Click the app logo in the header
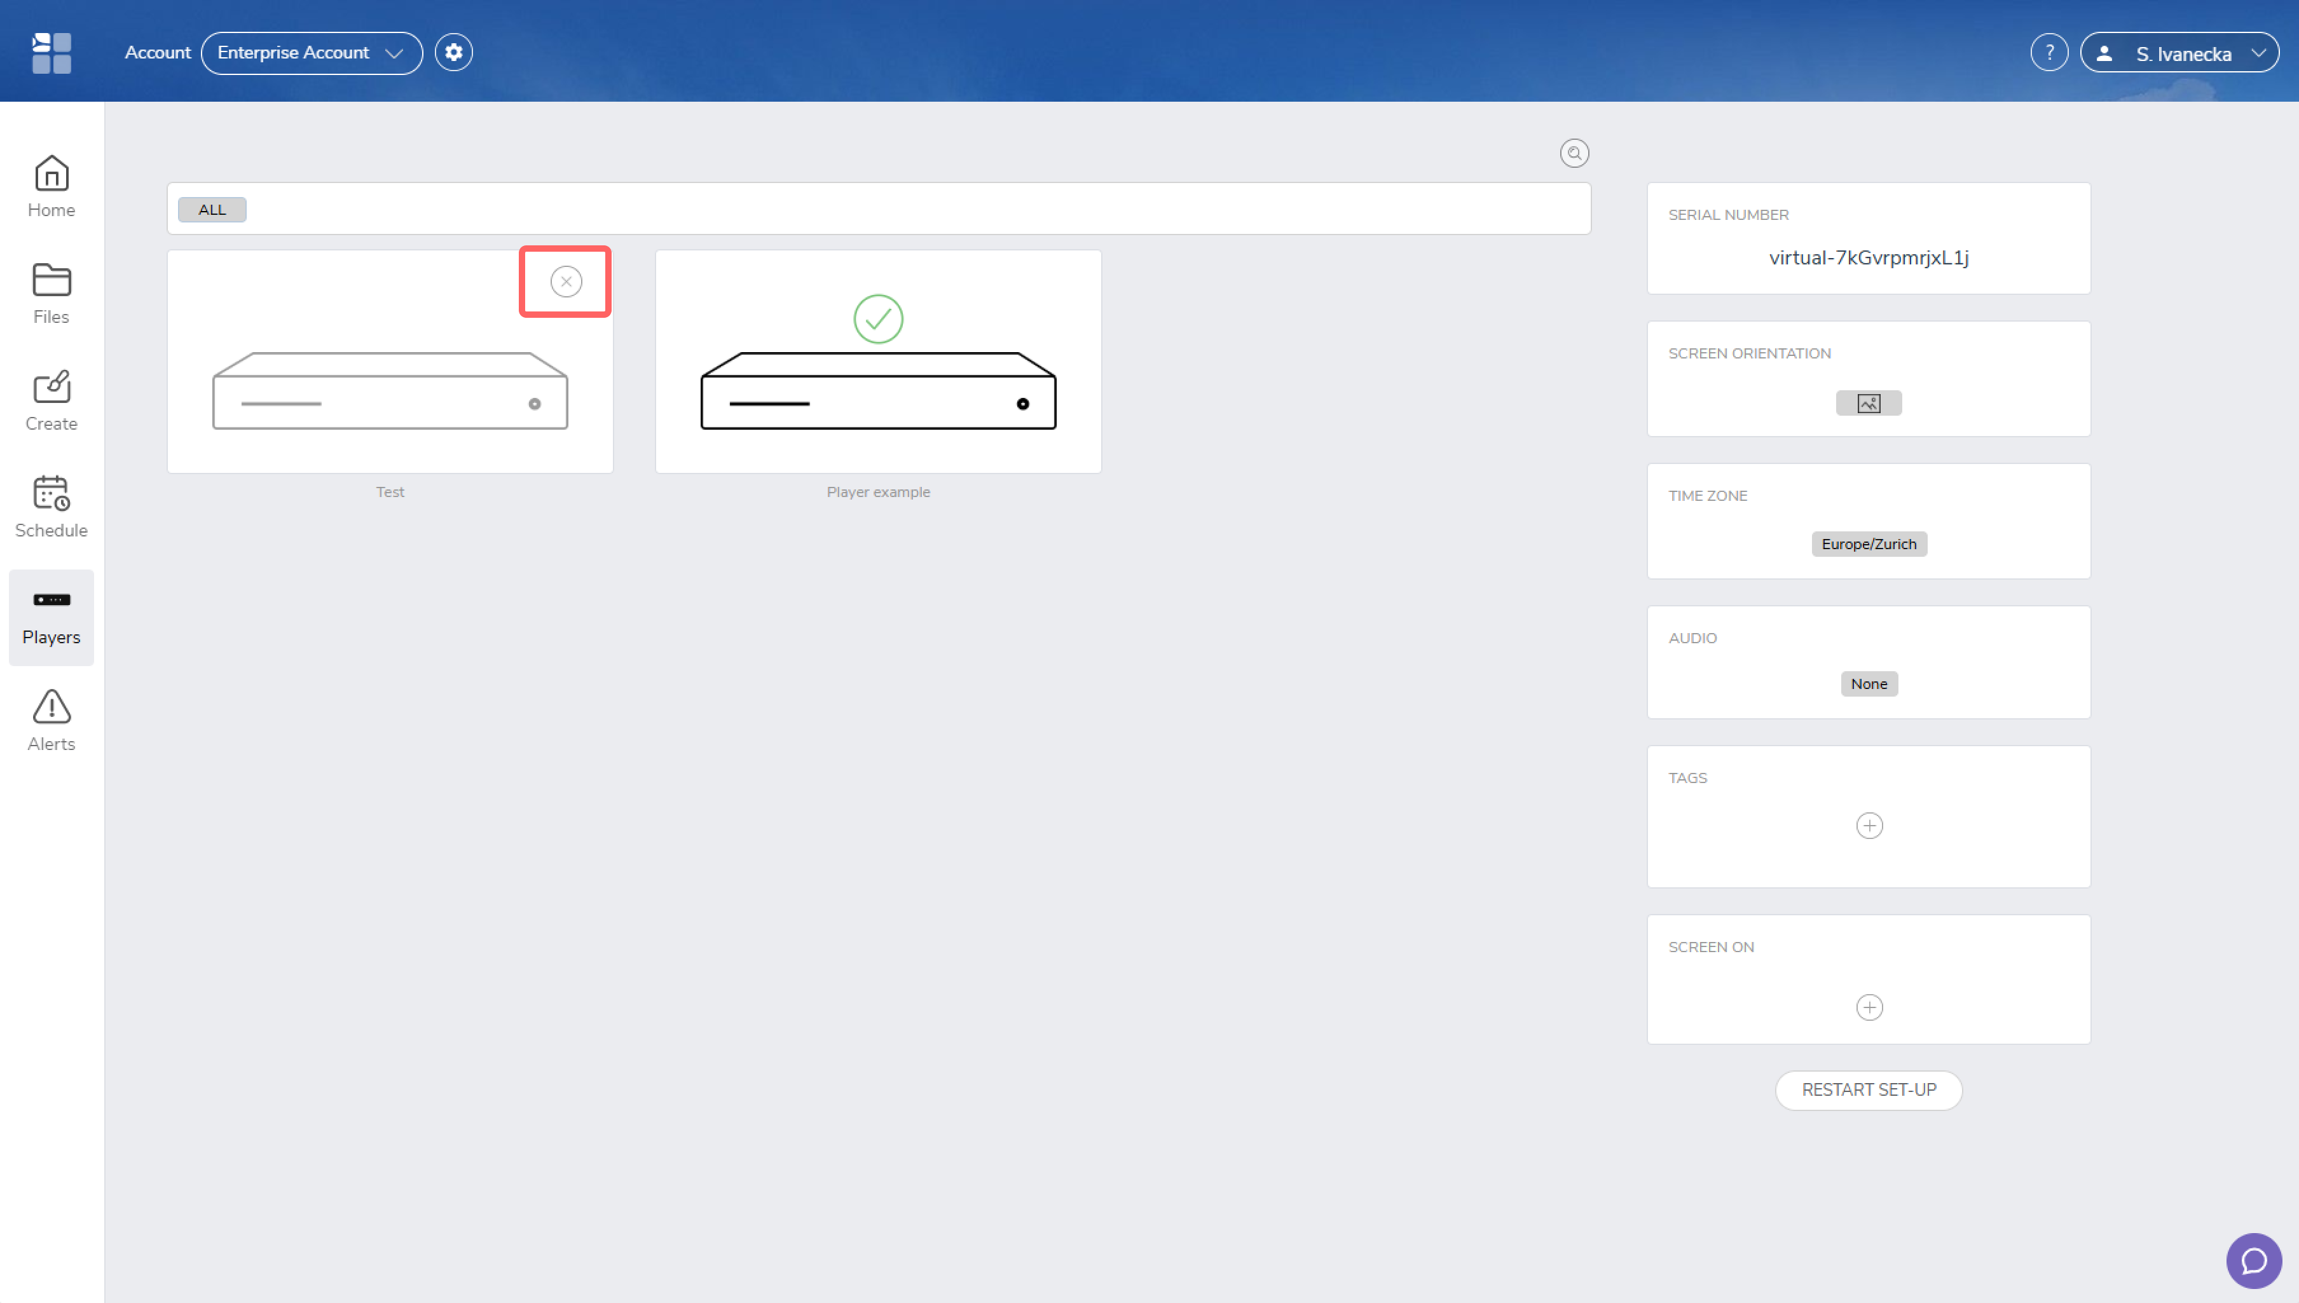The height and width of the screenshot is (1303, 2299). pyautogui.click(x=51, y=53)
